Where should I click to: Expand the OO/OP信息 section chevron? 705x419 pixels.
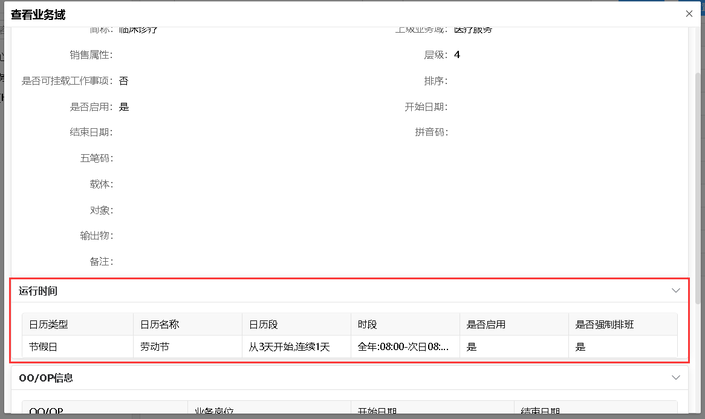click(x=675, y=377)
